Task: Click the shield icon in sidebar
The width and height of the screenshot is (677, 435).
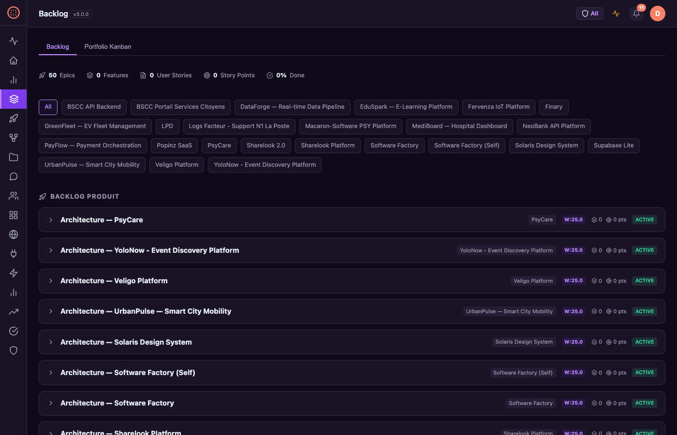Action: [14, 350]
